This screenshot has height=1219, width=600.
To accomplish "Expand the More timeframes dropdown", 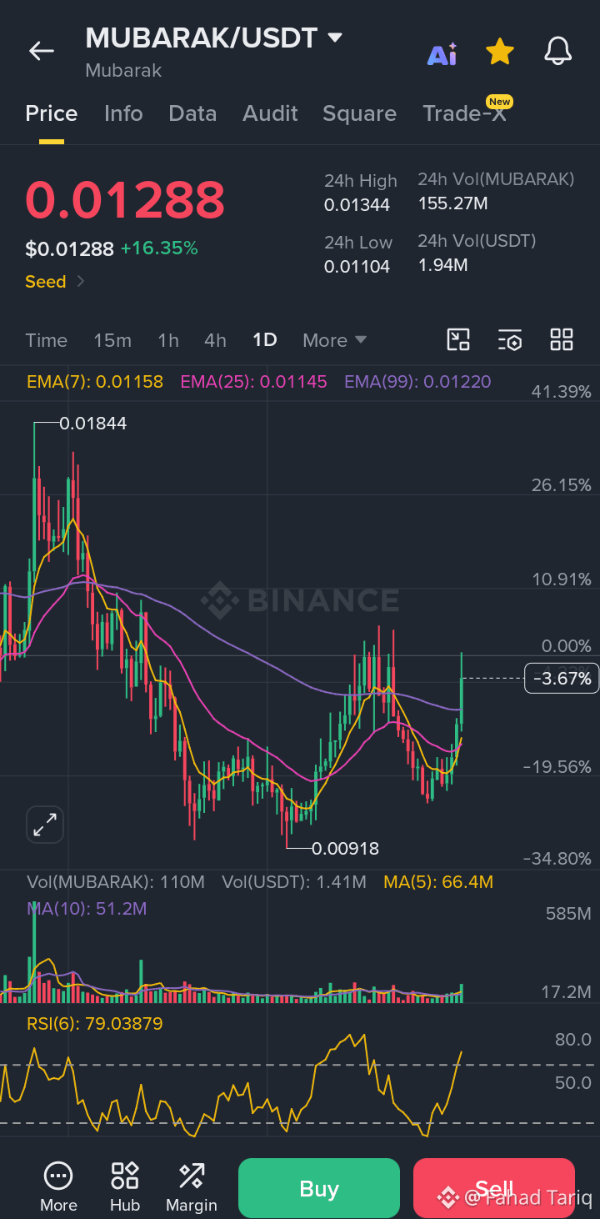I will click(x=335, y=340).
